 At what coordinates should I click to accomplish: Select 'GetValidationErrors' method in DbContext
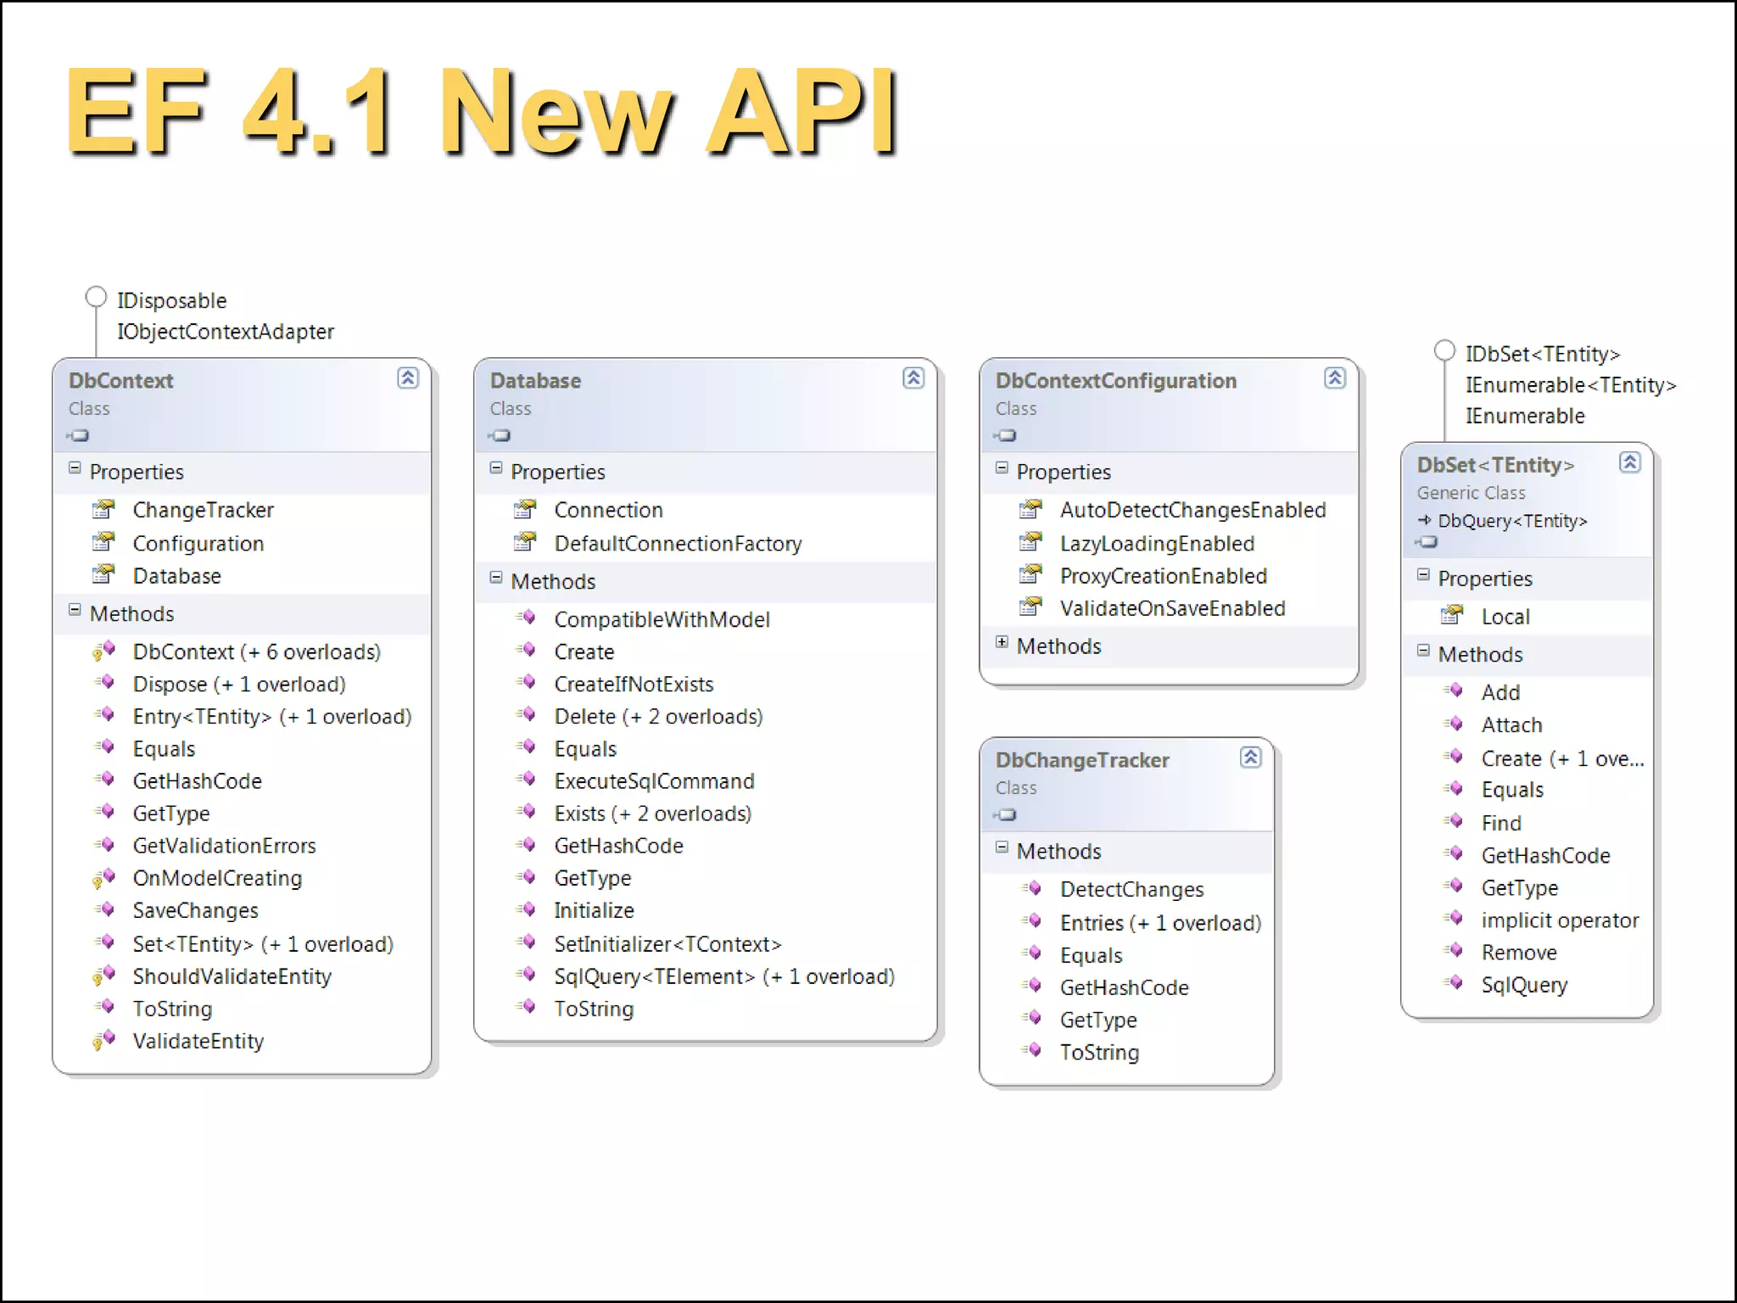click(224, 846)
